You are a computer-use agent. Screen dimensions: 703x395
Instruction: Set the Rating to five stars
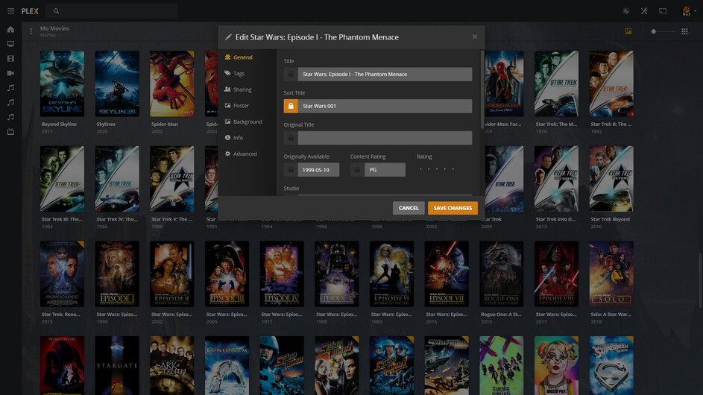(453, 169)
